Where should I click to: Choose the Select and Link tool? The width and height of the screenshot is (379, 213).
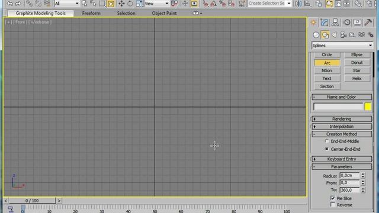coord(29,4)
